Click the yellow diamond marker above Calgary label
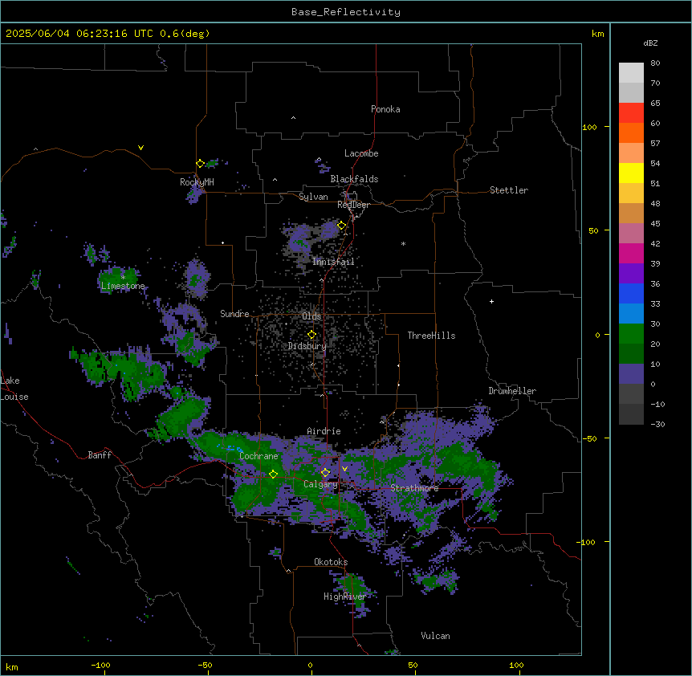 [x=325, y=473]
